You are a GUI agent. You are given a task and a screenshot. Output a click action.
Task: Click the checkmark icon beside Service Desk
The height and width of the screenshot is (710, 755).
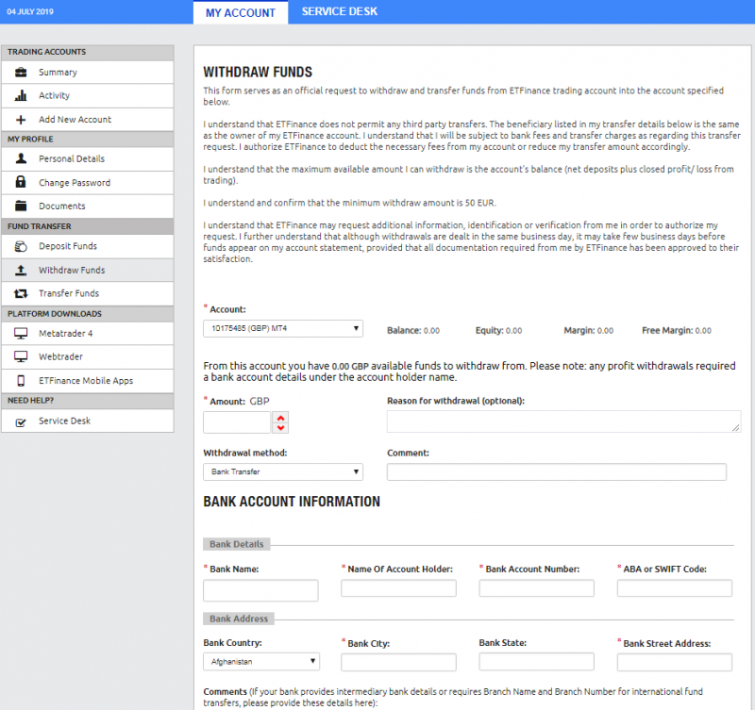pyautogui.click(x=21, y=422)
